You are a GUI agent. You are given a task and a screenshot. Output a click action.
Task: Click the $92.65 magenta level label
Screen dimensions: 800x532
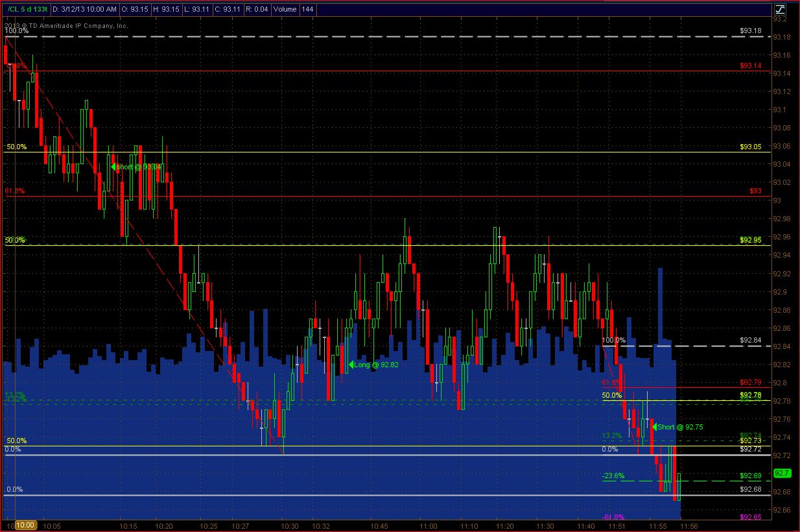pos(751,517)
